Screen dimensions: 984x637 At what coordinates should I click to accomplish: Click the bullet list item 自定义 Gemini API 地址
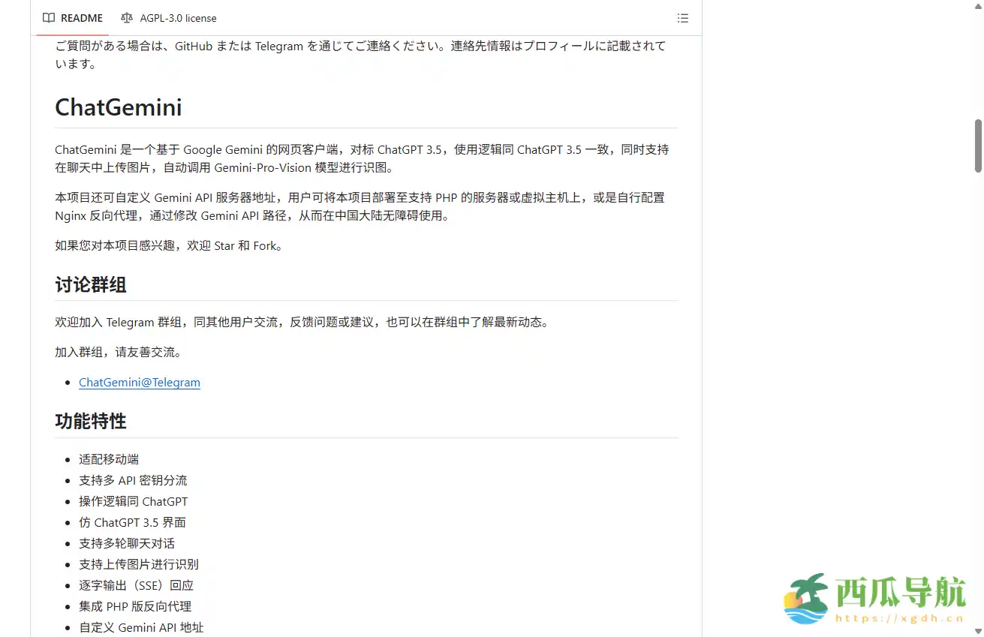(x=141, y=627)
